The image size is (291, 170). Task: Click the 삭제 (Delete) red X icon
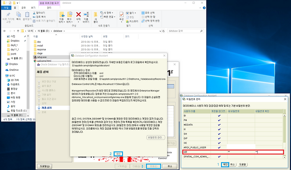tap(78, 15)
